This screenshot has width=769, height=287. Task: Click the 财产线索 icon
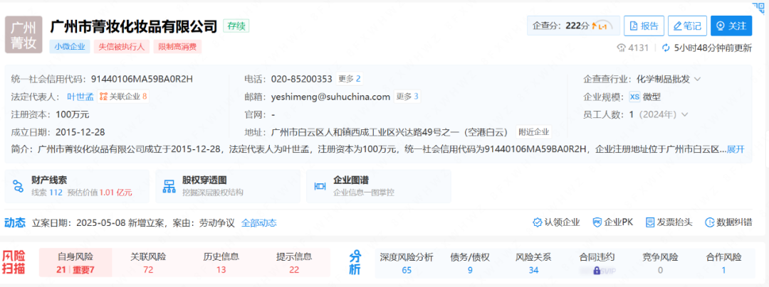tap(19, 186)
